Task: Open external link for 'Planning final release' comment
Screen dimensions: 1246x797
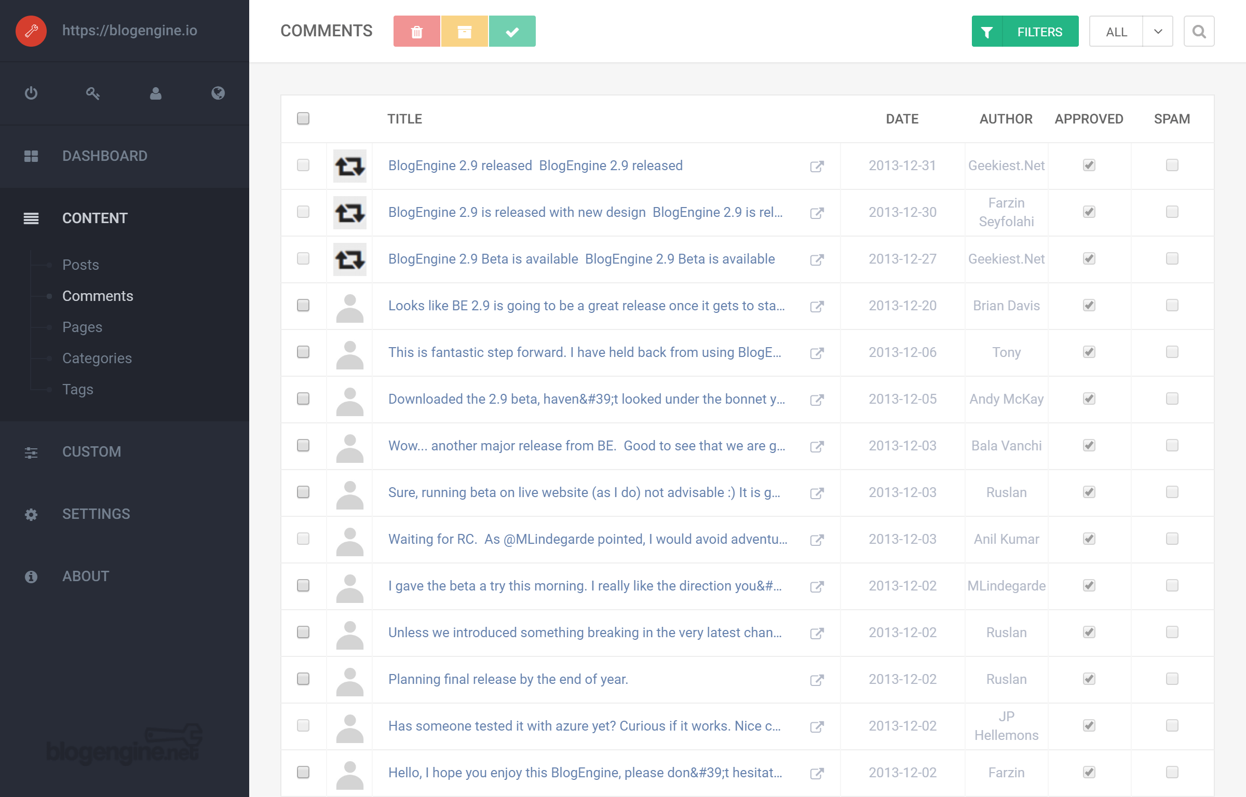Action: pyautogui.click(x=817, y=680)
